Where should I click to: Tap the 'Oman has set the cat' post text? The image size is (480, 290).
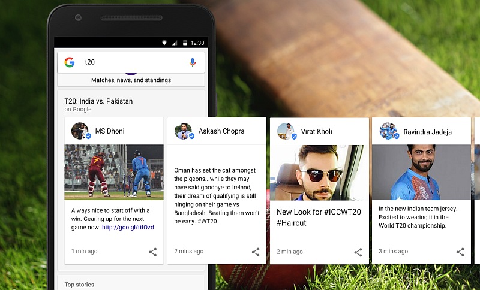coord(217,195)
